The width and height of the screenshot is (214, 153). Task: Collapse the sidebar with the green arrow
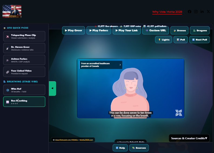click(x=52, y=89)
